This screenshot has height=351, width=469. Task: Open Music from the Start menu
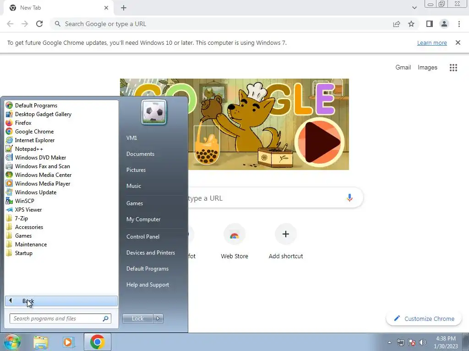coord(133,186)
